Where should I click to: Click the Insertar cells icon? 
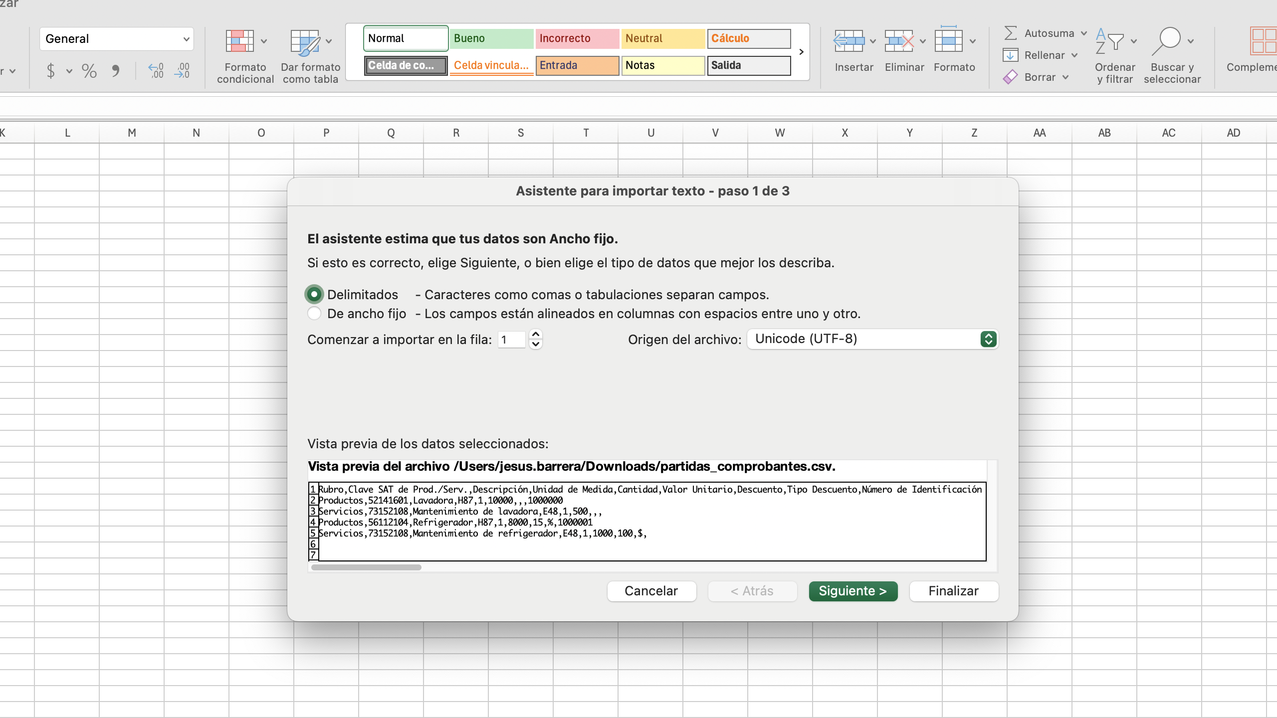[x=849, y=42]
